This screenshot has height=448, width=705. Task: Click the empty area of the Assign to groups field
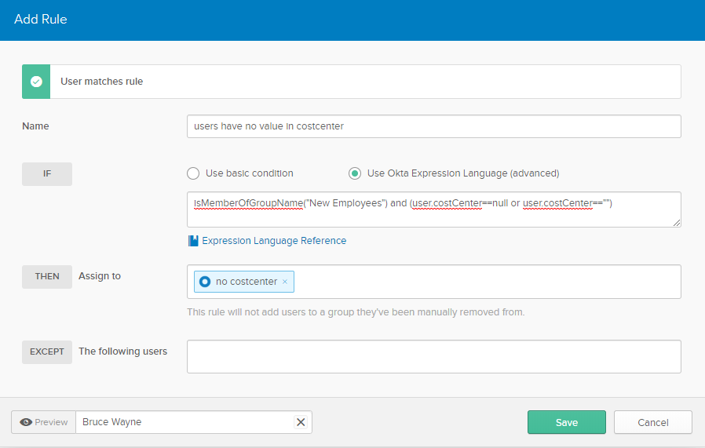click(487, 282)
